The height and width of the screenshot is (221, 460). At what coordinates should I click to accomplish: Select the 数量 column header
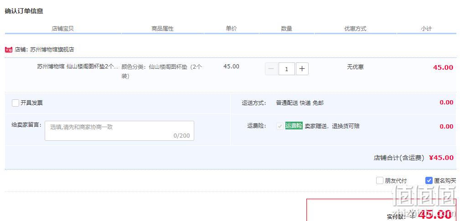pos(286,28)
